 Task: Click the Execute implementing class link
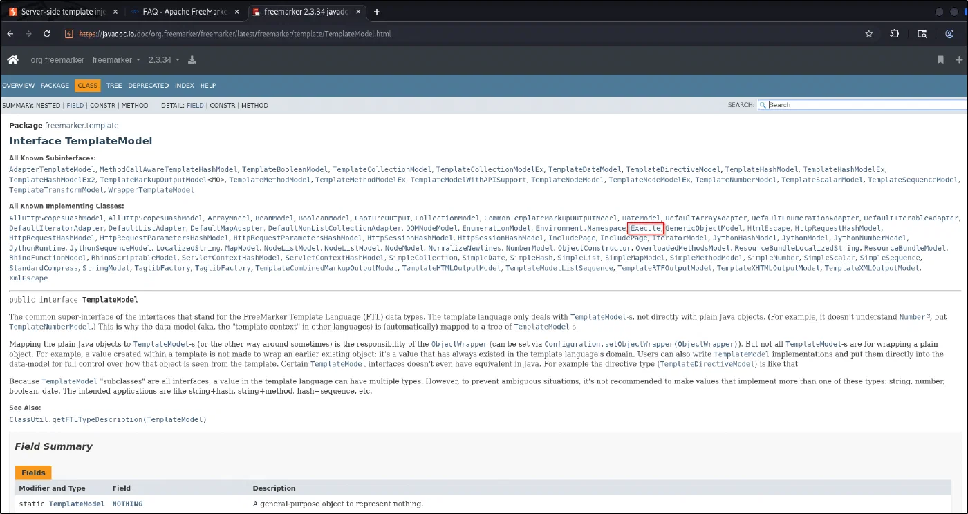click(x=645, y=228)
